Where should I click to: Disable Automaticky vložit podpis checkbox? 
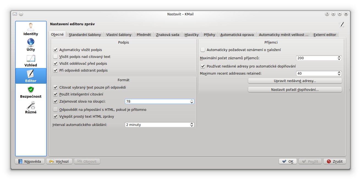coord(56,50)
